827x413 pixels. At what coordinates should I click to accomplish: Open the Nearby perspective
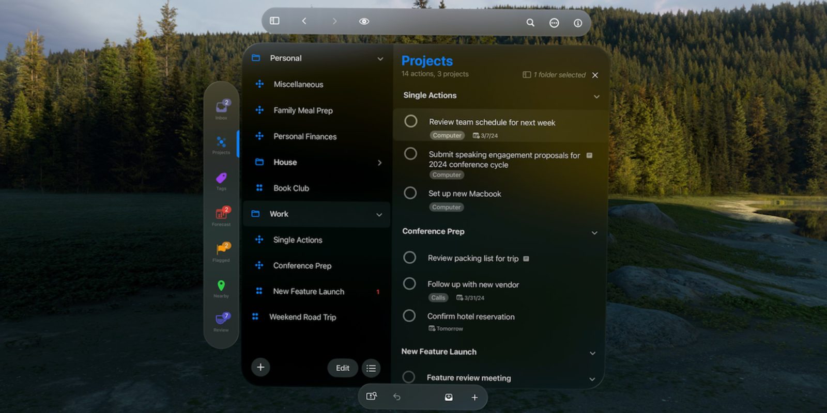(x=221, y=288)
